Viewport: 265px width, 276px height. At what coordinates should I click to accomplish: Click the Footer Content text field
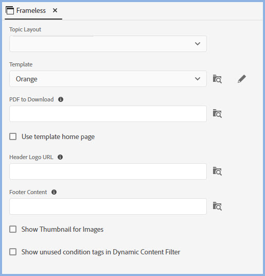click(108, 206)
